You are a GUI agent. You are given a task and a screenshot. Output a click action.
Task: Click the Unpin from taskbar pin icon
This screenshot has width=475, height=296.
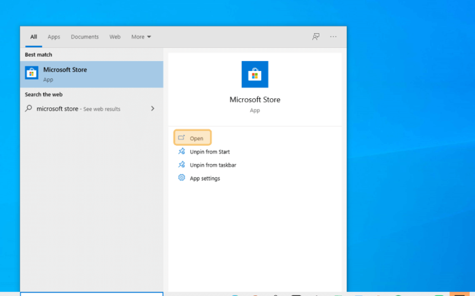click(182, 165)
